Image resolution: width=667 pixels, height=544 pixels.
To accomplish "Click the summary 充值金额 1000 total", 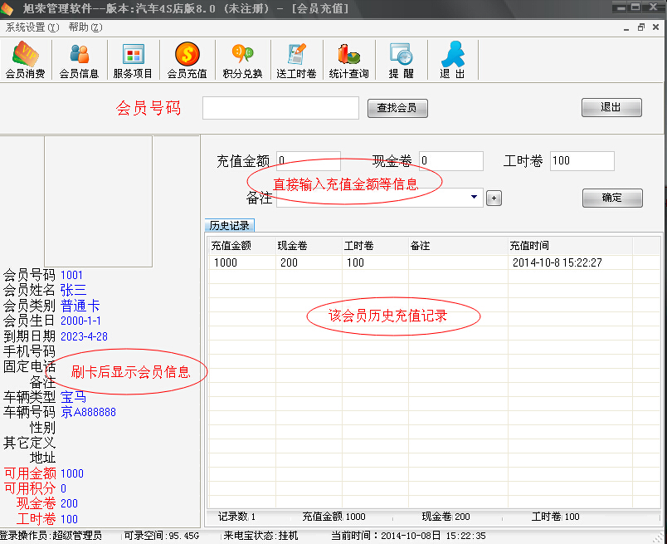I will [333, 517].
